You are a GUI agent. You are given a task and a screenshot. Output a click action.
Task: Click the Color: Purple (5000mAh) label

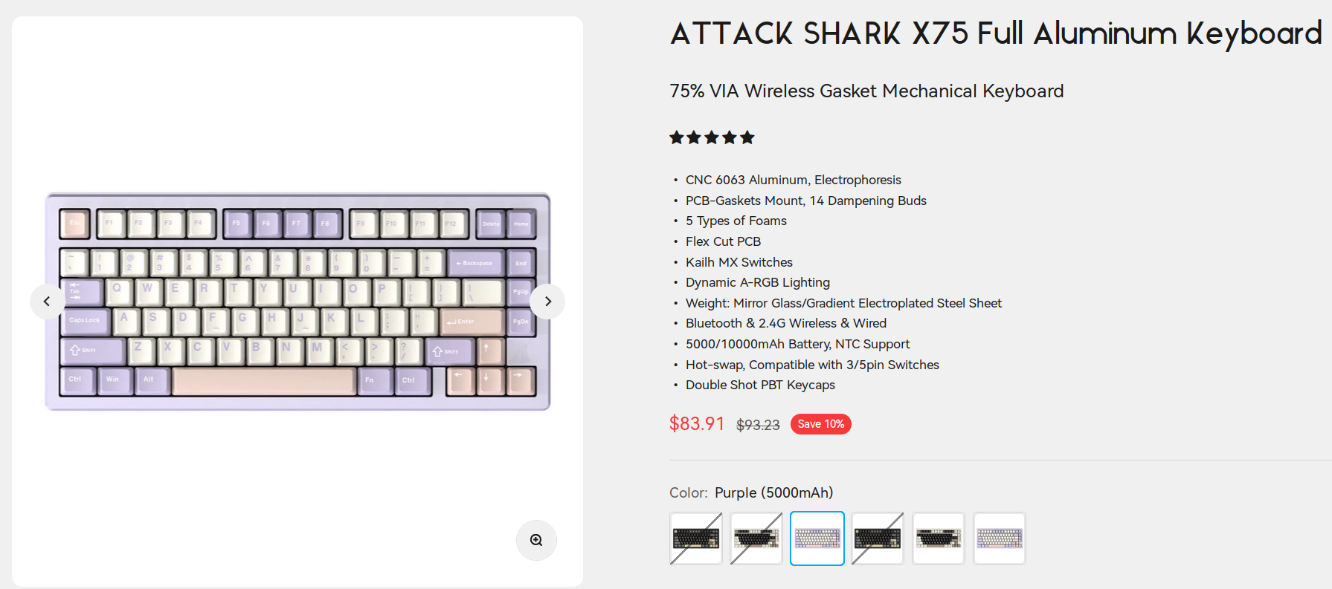751,492
